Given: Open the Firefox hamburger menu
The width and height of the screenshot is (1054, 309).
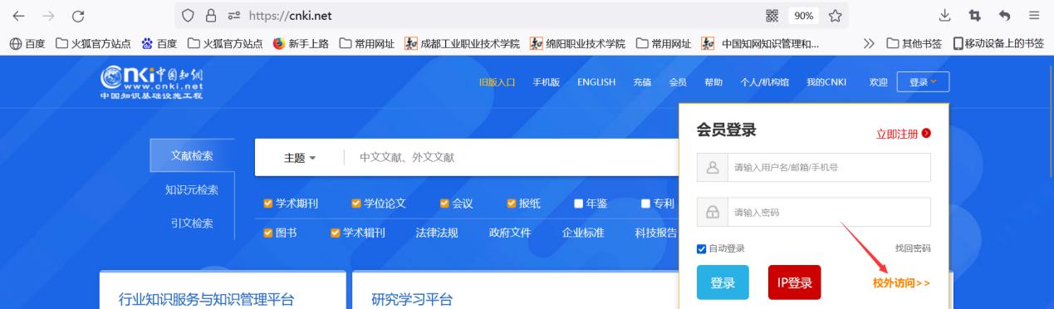Looking at the screenshot, I should click(1033, 16).
